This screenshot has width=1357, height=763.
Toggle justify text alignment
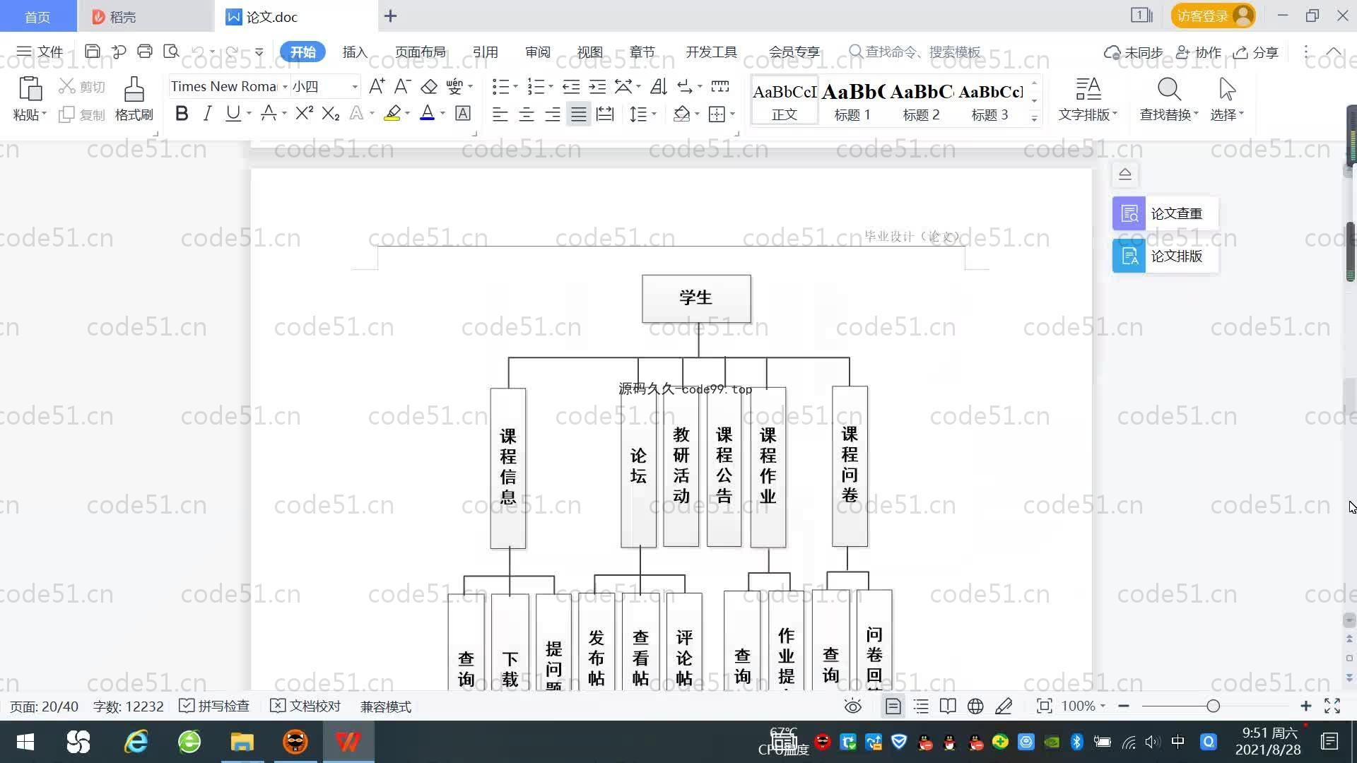[579, 114]
